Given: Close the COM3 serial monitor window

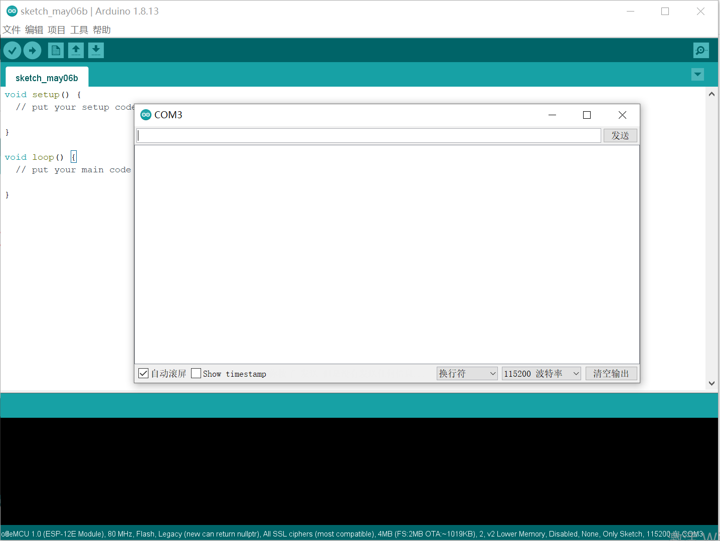Looking at the screenshot, I should pyautogui.click(x=623, y=115).
